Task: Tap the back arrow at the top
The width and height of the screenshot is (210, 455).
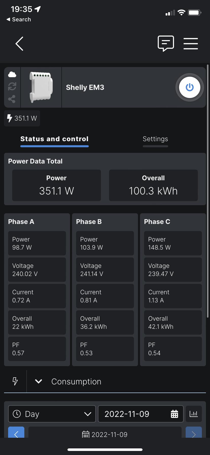Action: click(x=20, y=44)
